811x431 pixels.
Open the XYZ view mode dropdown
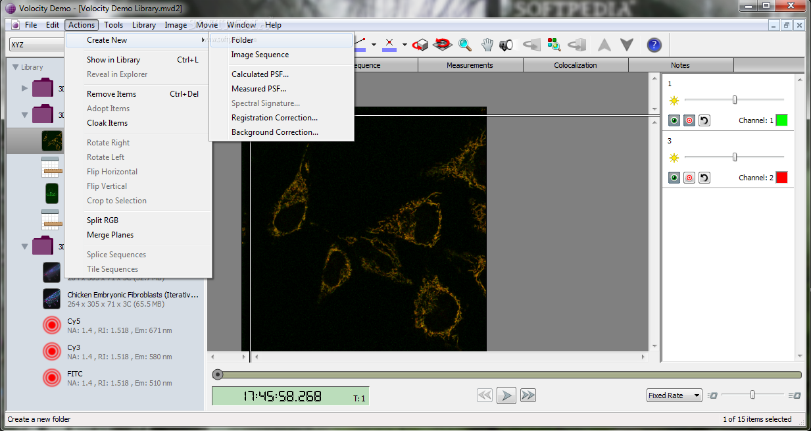click(37, 45)
